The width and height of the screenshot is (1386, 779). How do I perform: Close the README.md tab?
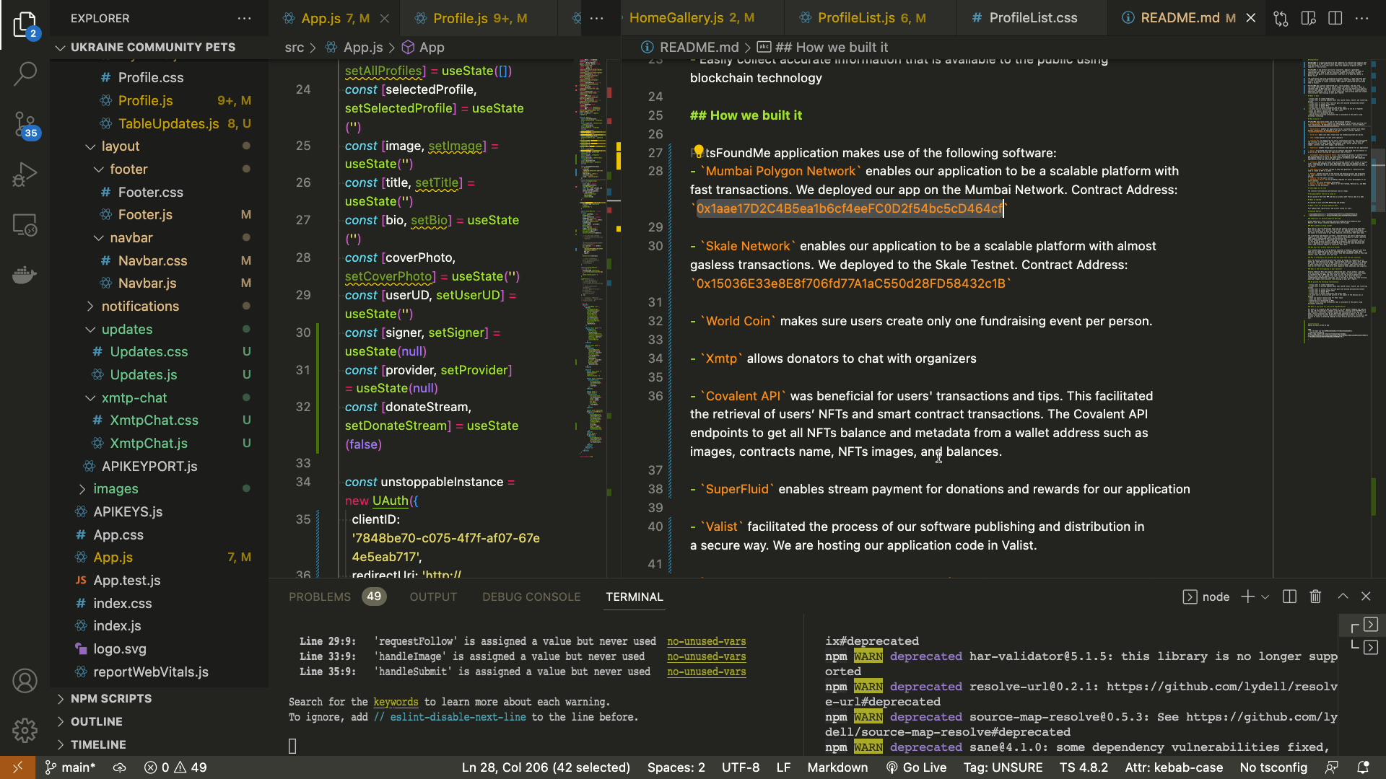[x=1251, y=18]
